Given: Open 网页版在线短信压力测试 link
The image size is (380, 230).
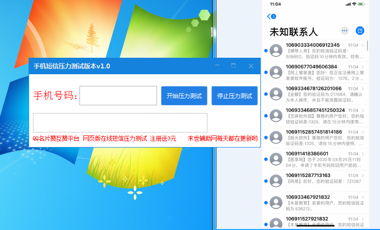Looking at the screenshot, I should (115, 139).
